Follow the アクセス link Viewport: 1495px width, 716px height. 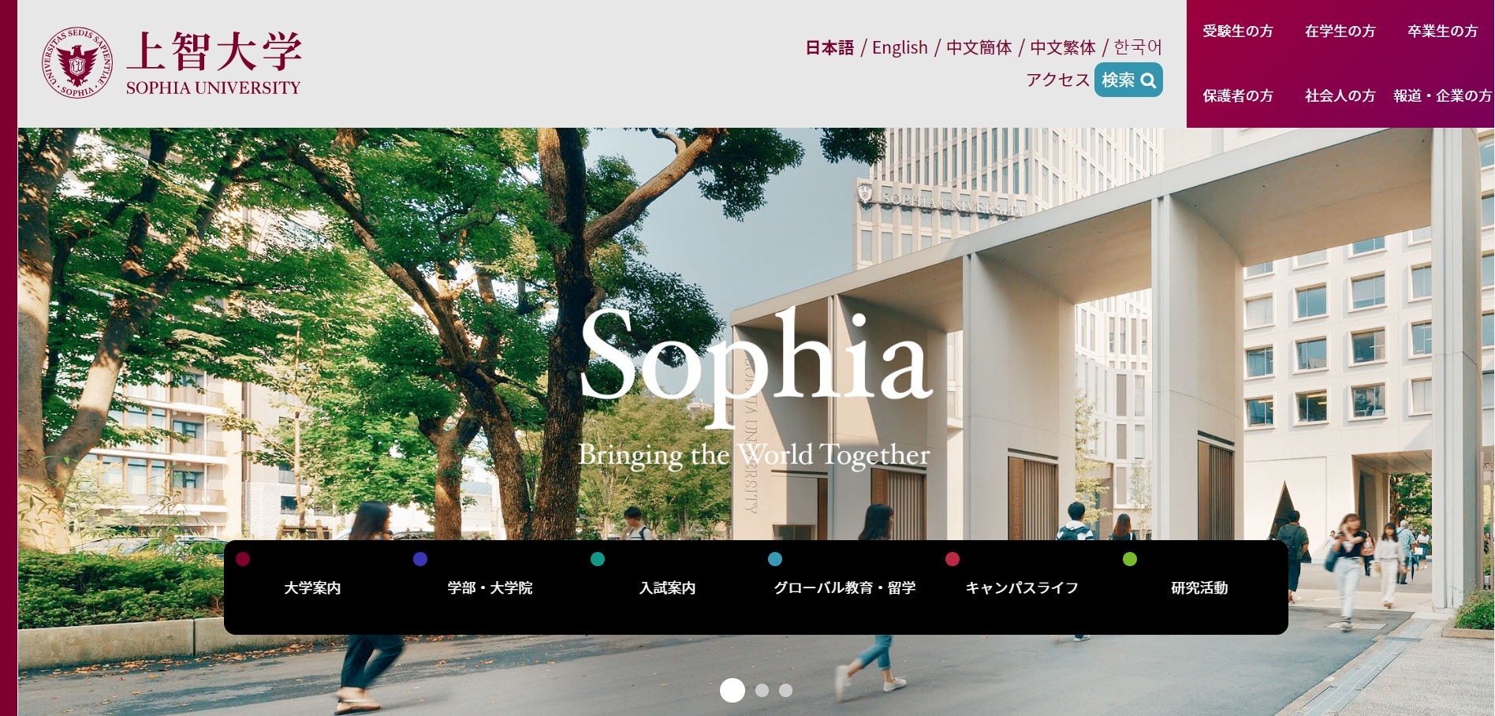[1057, 80]
